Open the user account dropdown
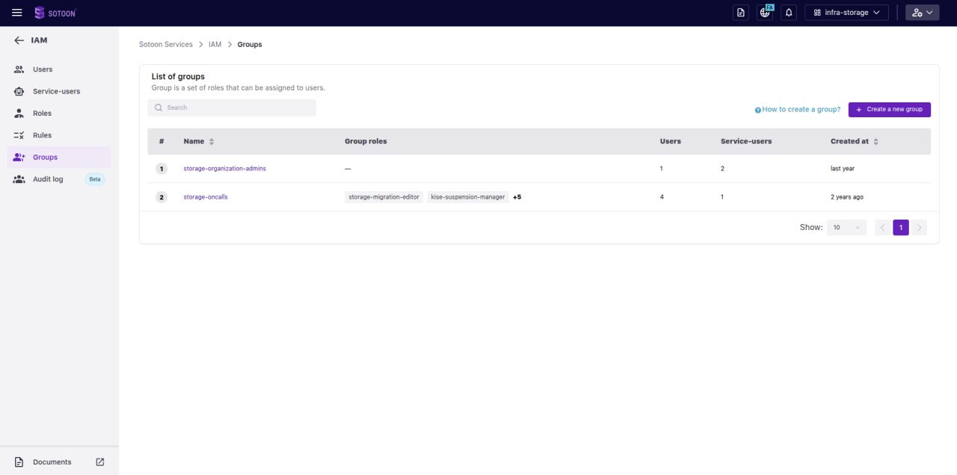This screenshot has height=475, width=957. pyautogui.click(x=923, y=13)
